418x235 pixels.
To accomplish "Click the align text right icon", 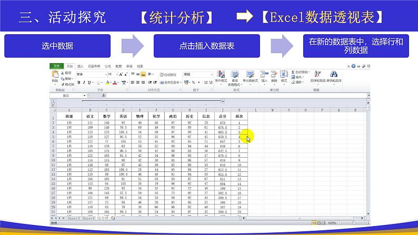I will click(143, 83).
